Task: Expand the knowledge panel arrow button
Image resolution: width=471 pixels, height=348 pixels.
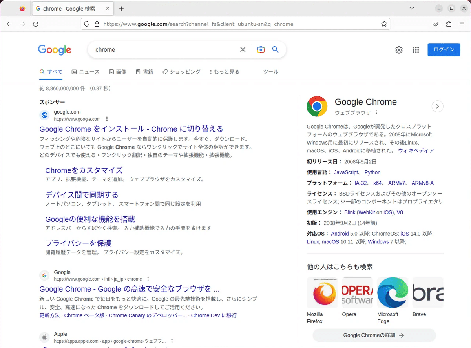Action: click(437, 106)
